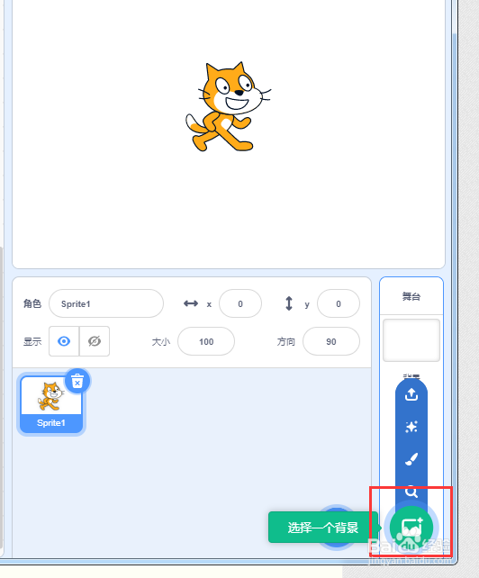Click the cat sprite on the stage

[x=229, y=107]
